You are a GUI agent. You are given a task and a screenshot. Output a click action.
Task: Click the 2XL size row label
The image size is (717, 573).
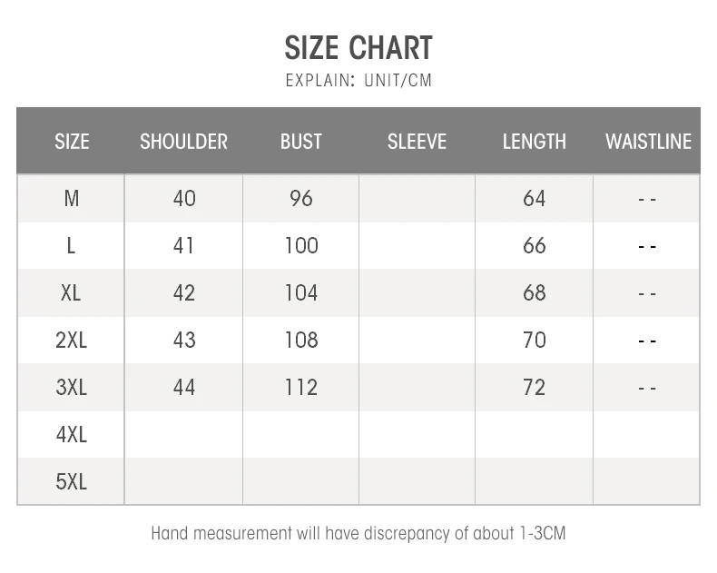coord(72,341)
